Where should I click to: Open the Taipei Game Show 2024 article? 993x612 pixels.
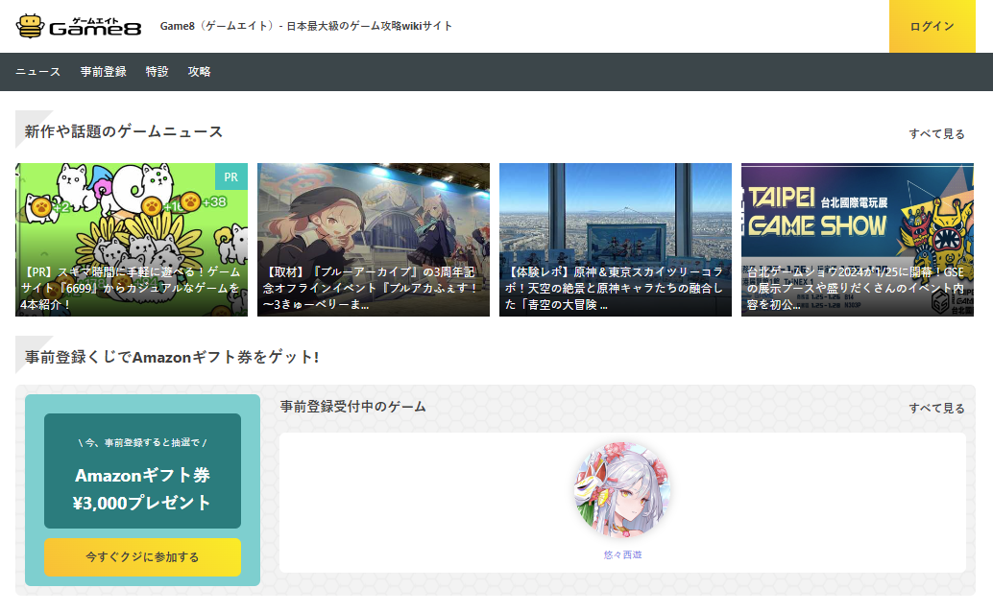(x=857, y=240)
